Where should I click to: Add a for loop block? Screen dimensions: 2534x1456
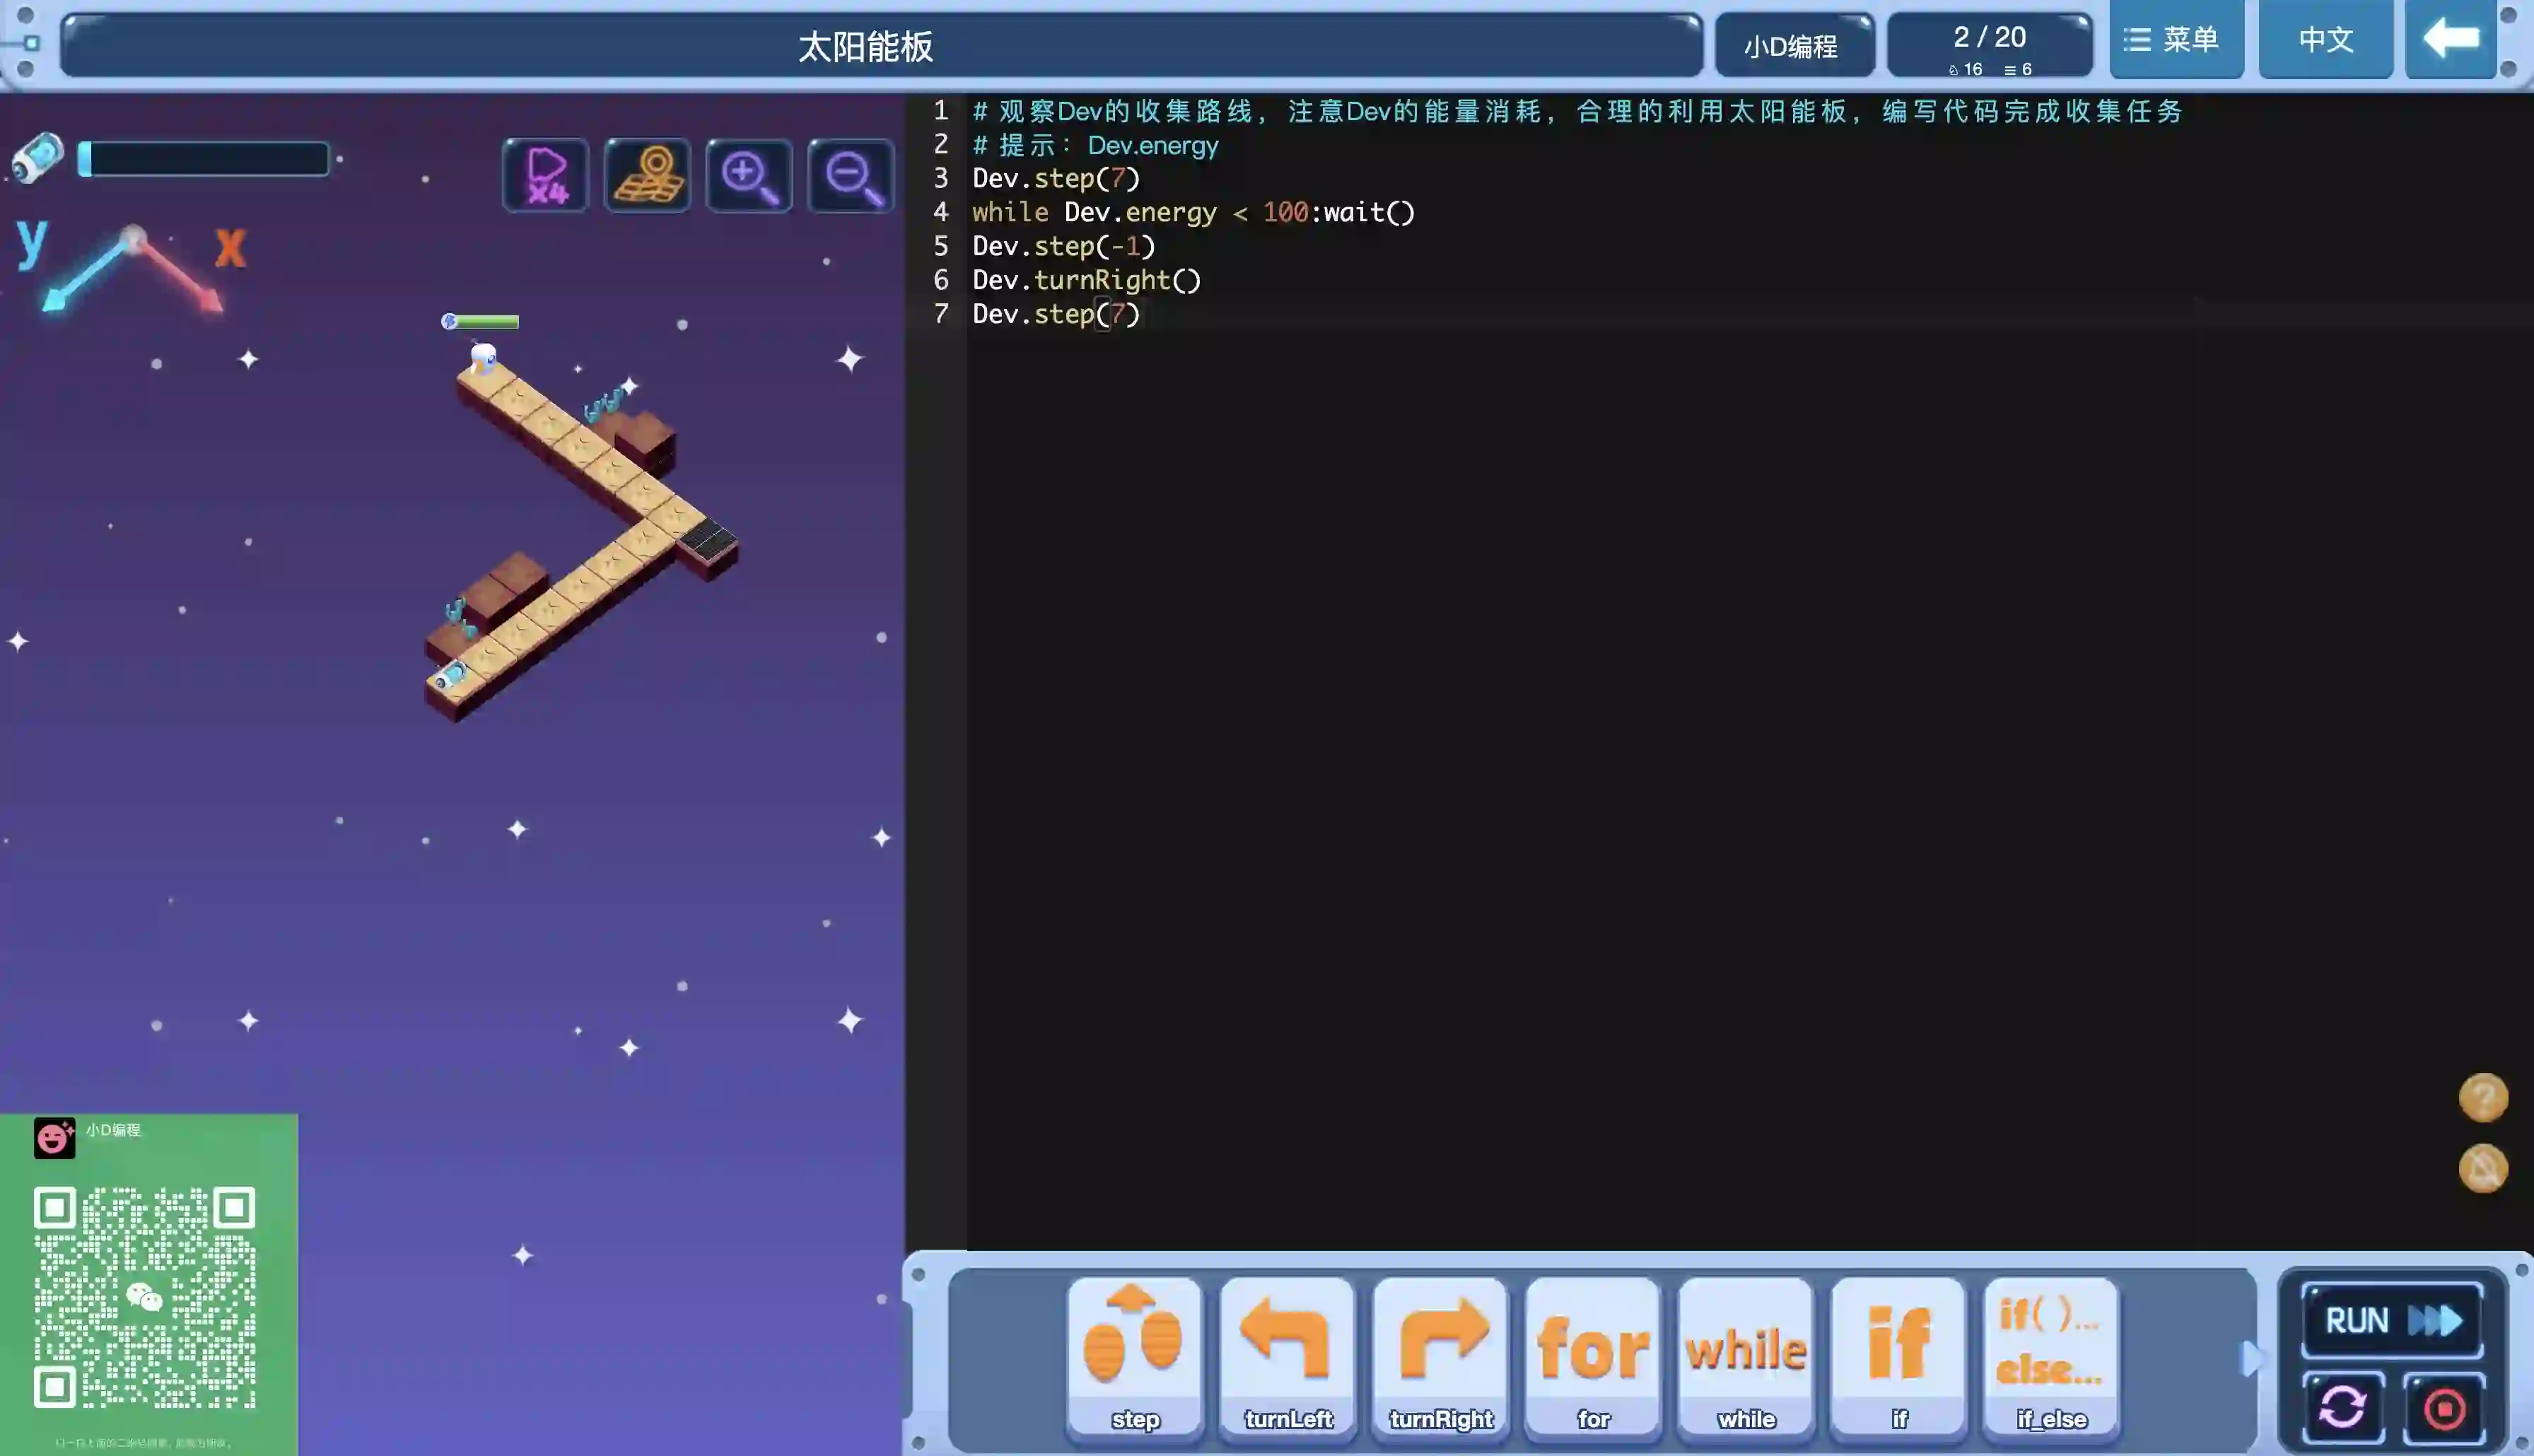(1593, 1356)
